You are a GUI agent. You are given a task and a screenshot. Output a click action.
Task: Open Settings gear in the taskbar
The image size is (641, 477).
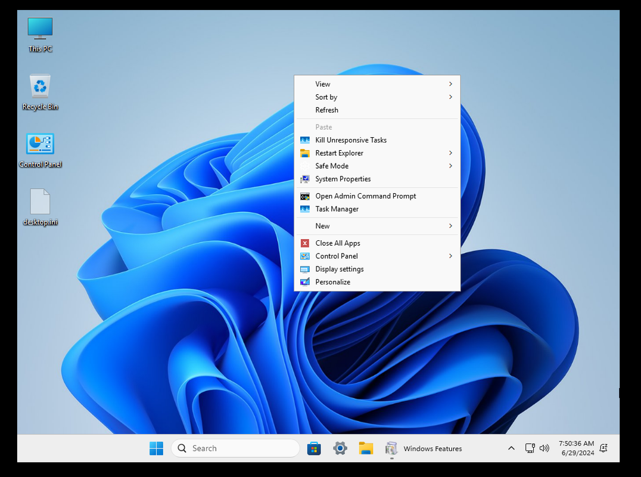[340, 448]
